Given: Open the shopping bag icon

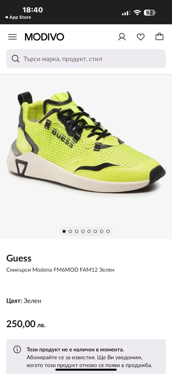Looking at the screenshot, I should [159, 37].
